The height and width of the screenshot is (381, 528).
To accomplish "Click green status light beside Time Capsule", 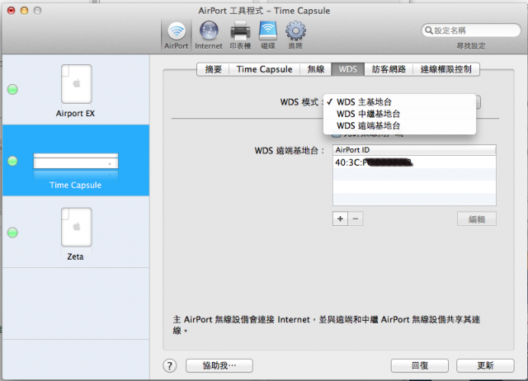I will (x=13, y=161).
